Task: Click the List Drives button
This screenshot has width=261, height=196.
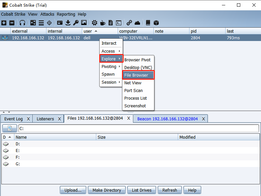Action: pos(141,190)
